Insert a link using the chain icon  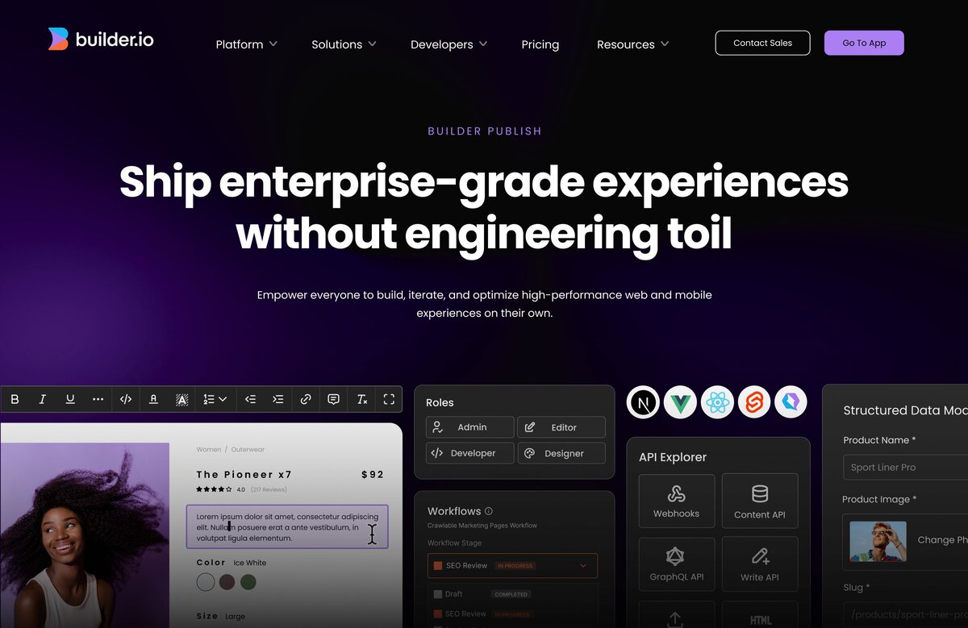coord(306,399)
